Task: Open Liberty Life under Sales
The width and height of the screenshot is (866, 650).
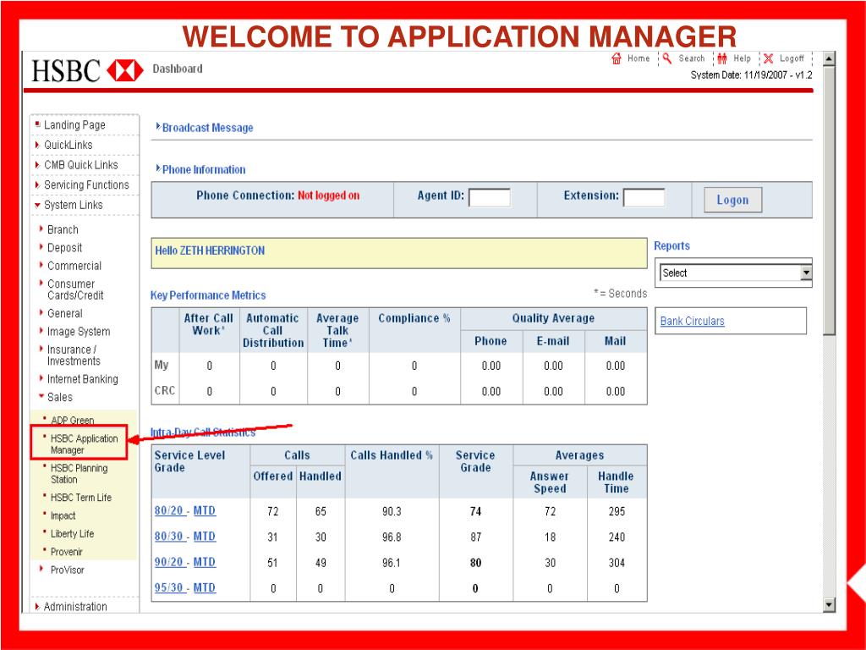Action: pos(72,534)
